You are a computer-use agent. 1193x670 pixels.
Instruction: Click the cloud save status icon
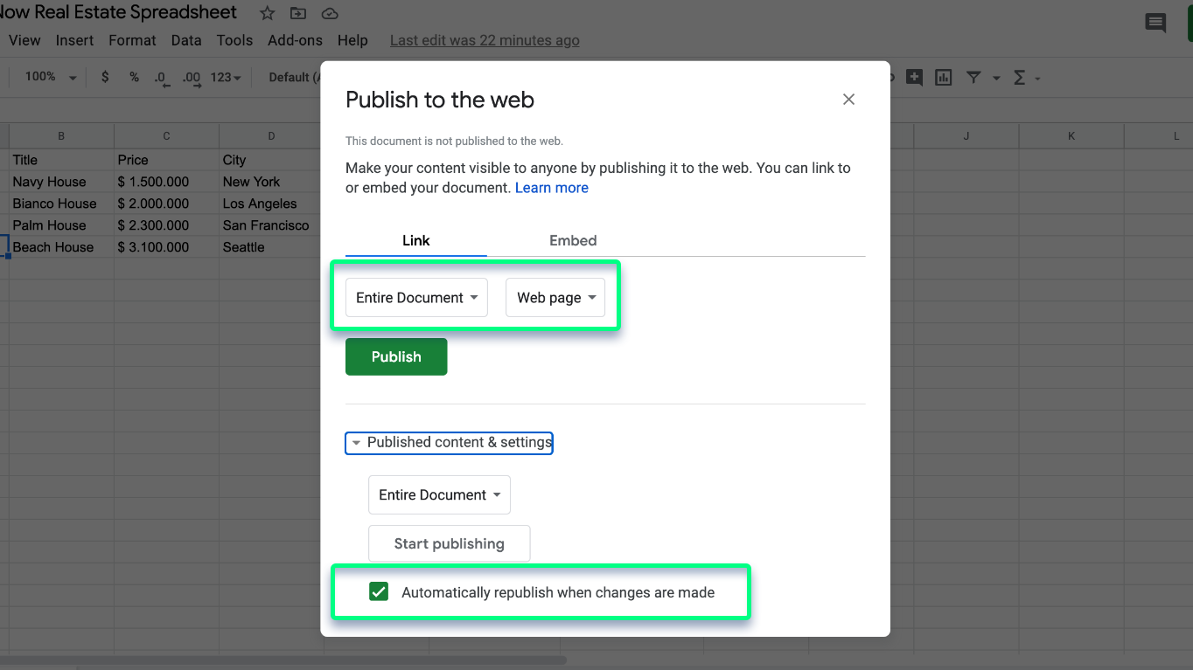click(330, 14)
